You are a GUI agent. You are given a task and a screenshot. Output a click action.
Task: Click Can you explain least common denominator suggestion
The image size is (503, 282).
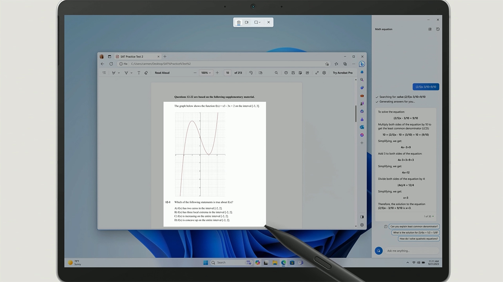(x=414, y=226)
